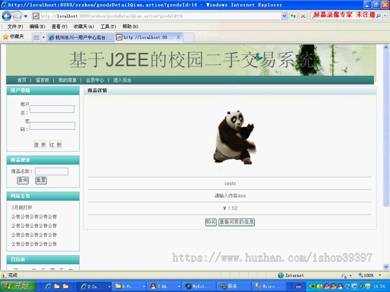
Task: Click the language bar keyboard icon
Action: [x=299, y=287]
